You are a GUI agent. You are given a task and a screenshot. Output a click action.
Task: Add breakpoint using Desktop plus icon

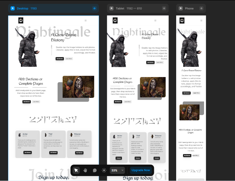(x=94, y=8)
